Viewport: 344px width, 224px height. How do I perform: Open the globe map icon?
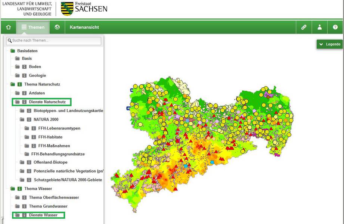point(57,27)
